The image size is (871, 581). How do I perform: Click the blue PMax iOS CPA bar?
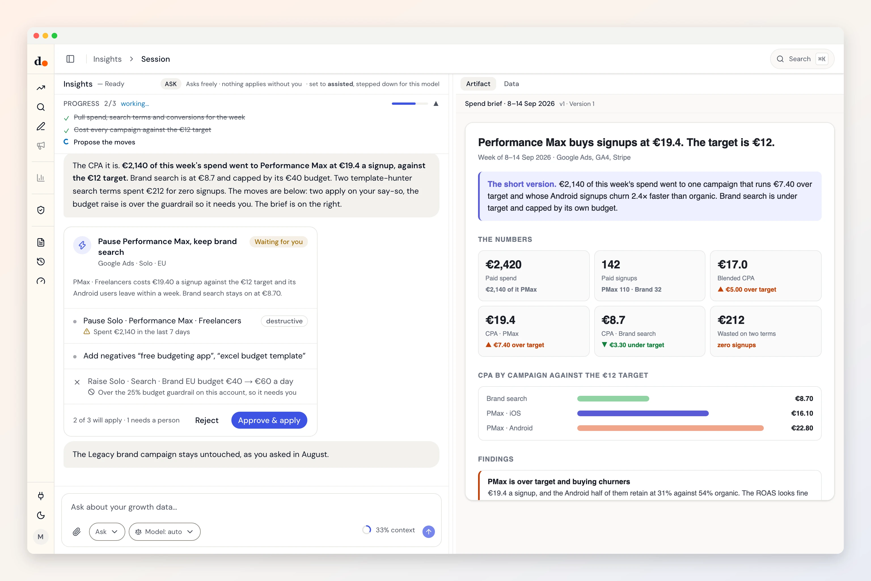pos(643,413)
